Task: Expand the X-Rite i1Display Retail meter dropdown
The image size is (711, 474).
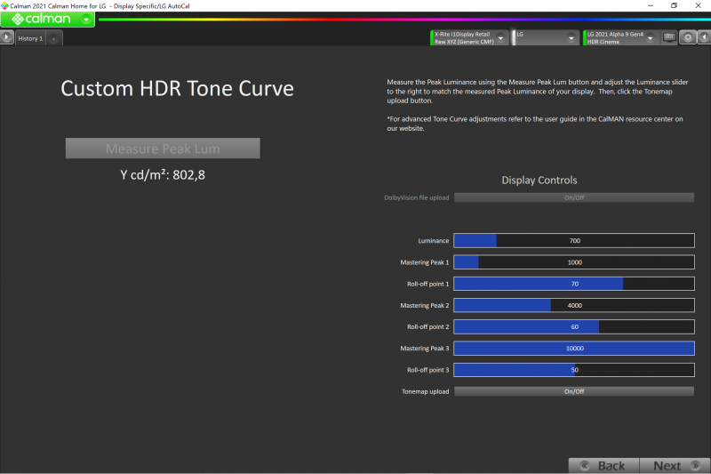Action: tap(500, 38)
